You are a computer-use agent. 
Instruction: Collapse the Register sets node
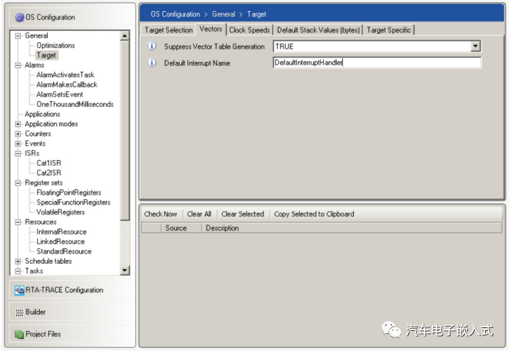(18, 184)
